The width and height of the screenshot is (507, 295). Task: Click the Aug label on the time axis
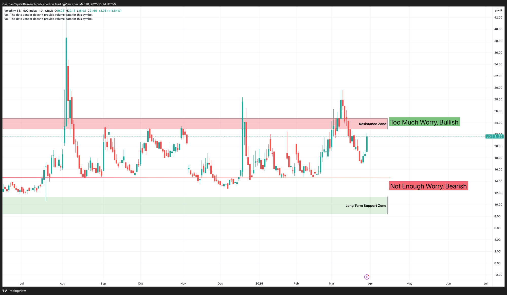(x=63, y=283)
